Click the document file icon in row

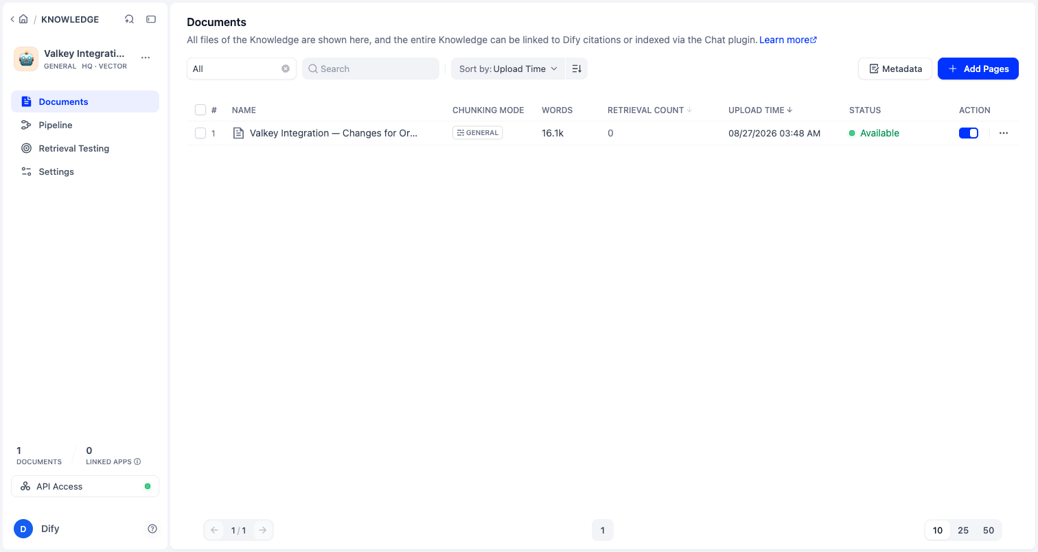point(239,133)
